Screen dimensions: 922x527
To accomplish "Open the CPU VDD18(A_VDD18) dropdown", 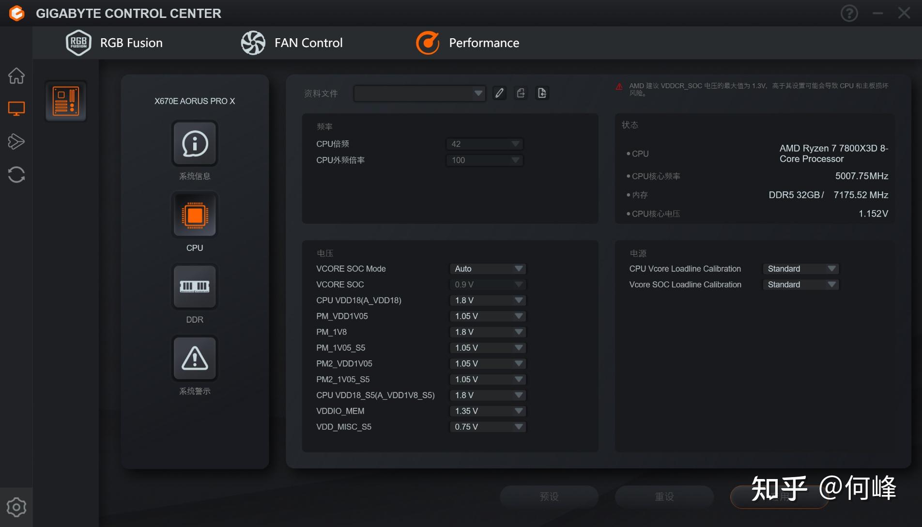I will (488, 300).
